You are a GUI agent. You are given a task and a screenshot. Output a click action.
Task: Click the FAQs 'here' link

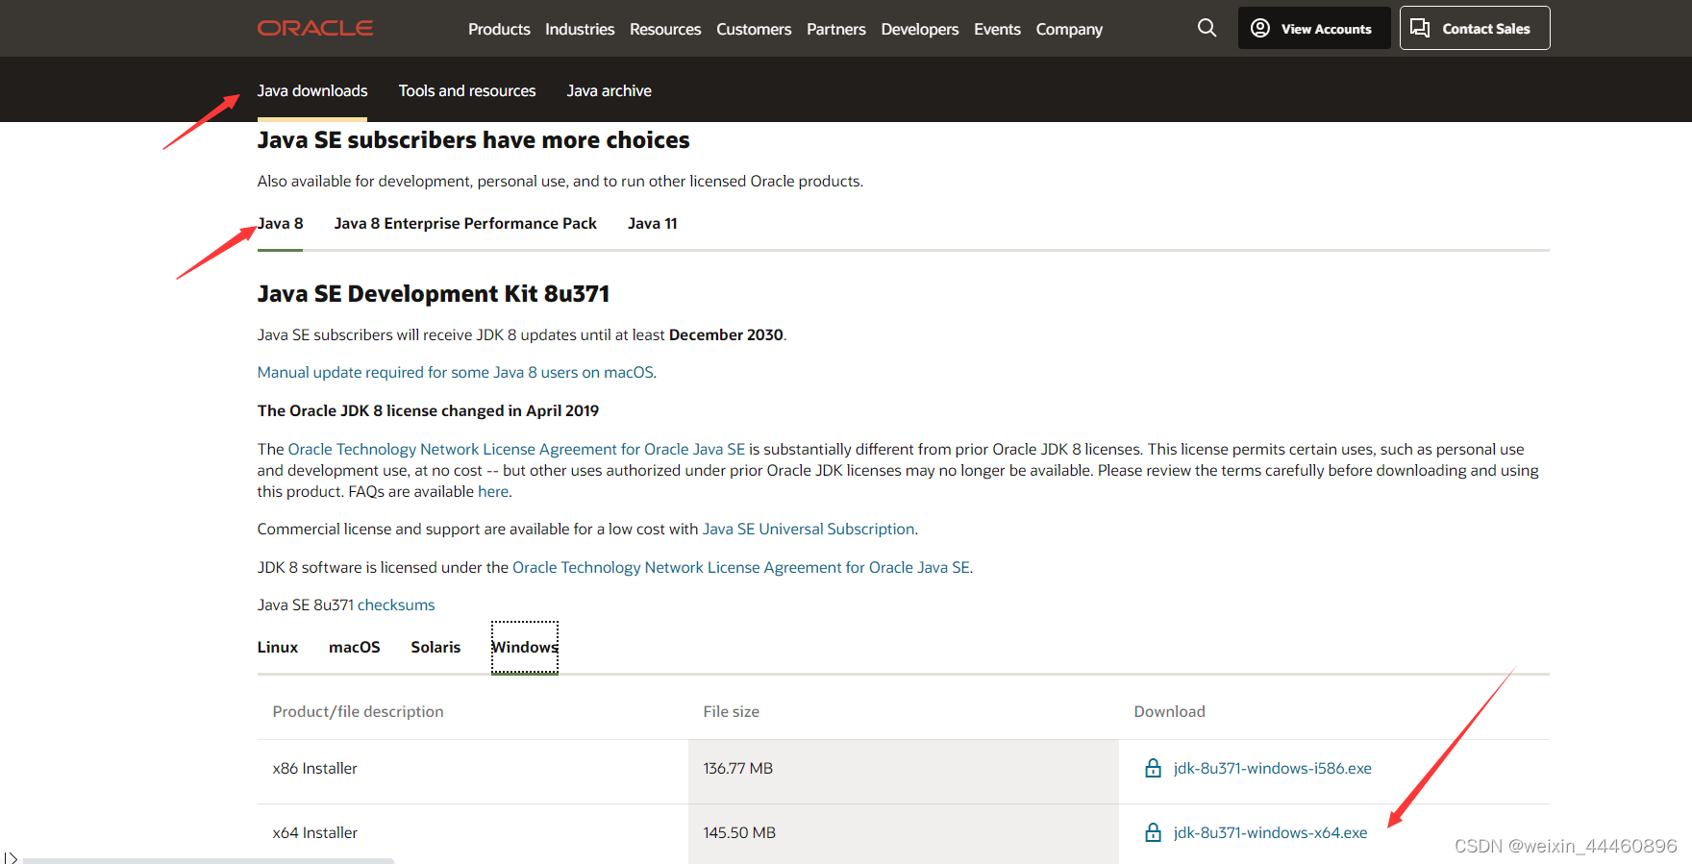pyautogui.click(x=493, y=491)
